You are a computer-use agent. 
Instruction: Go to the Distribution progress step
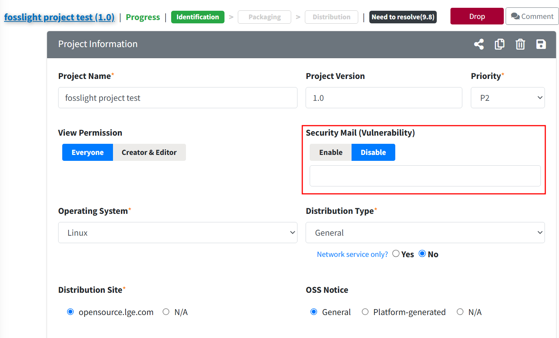pyautogui.click(x=331, y=17)
